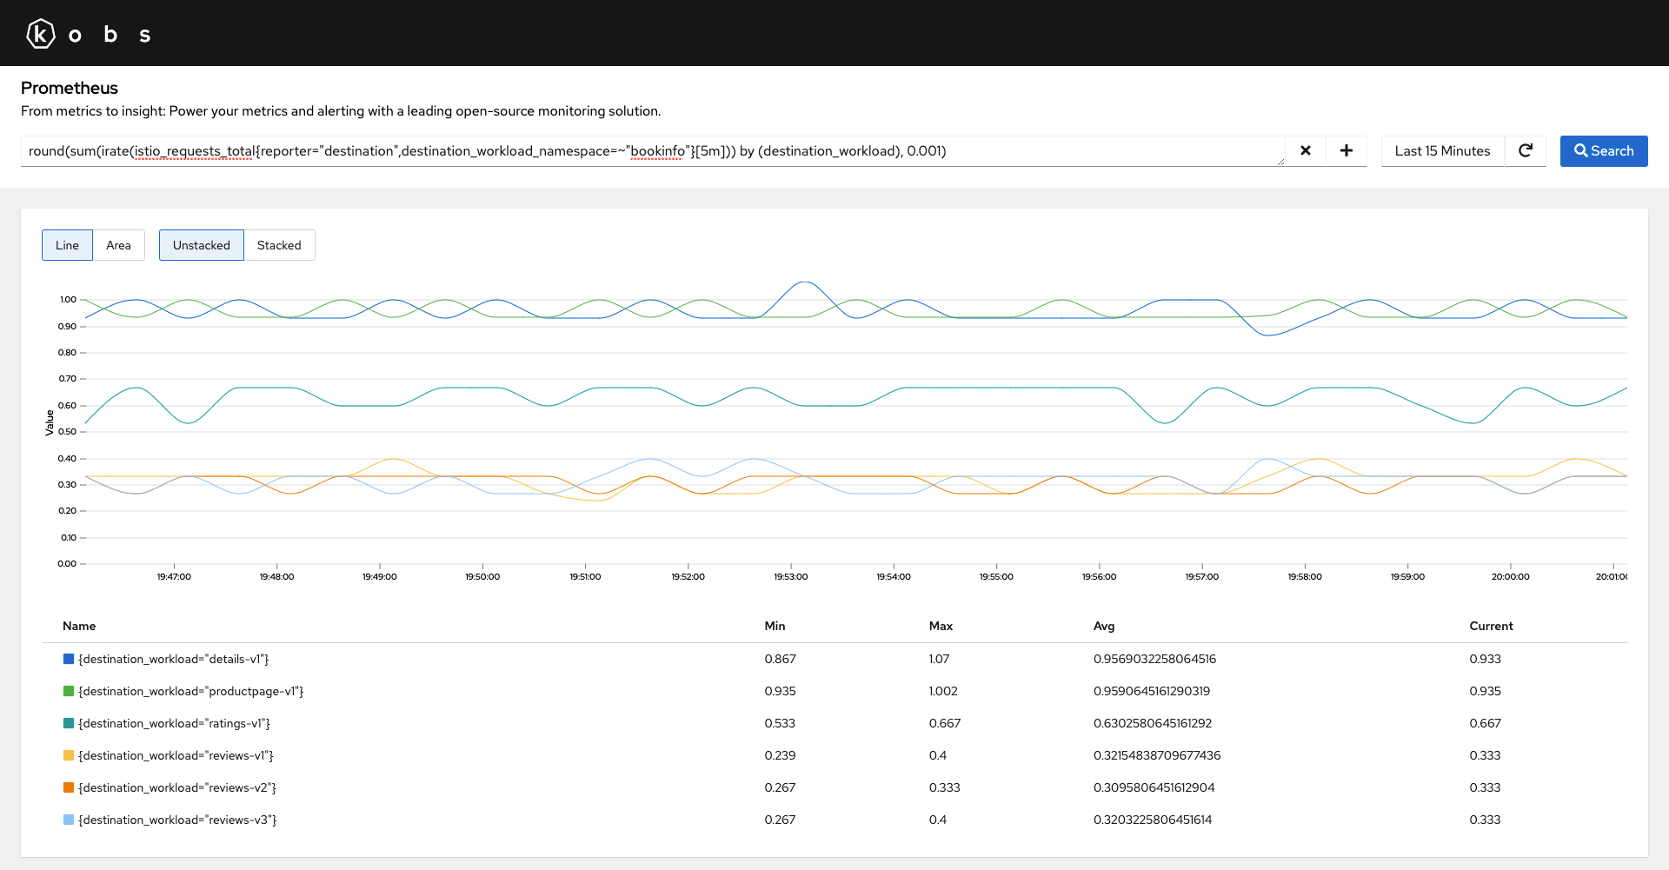Click the kobs hexagon logo icon

pos(40,34)
